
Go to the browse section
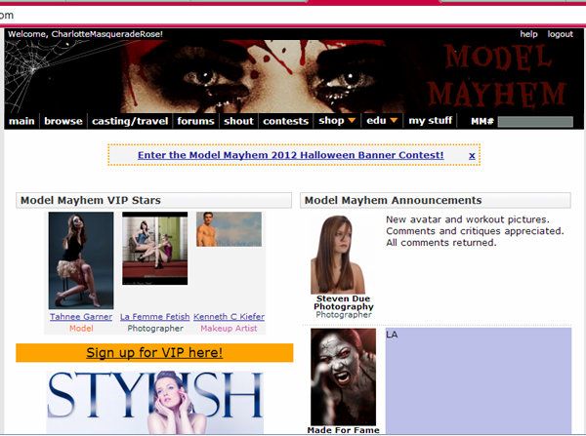click(x=63, y=121)
